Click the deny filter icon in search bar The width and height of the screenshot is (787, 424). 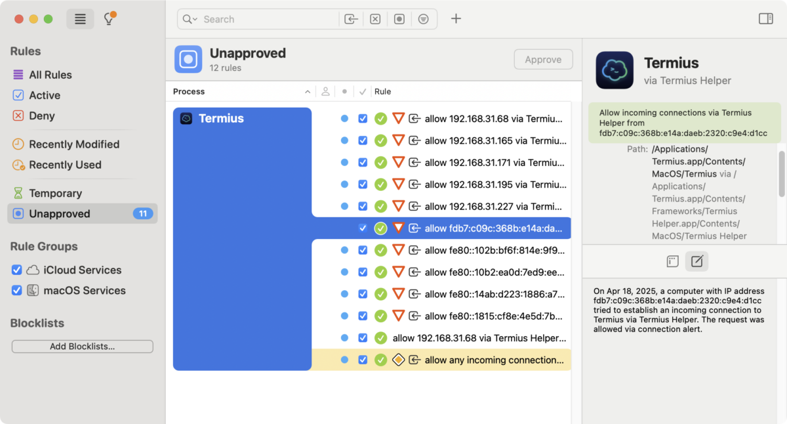(375, 19)
